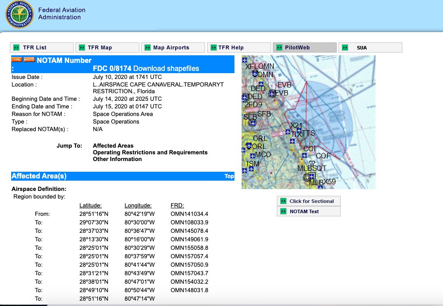Click the Download shapefiles link
Viewport: 443px width, 306px height.
pyautogui.click(x=166, y=69)
